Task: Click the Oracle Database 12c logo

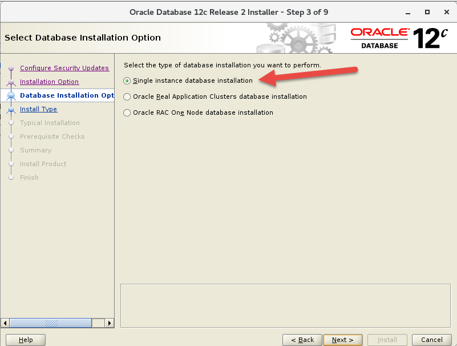Action: click(x=399, y=38)
